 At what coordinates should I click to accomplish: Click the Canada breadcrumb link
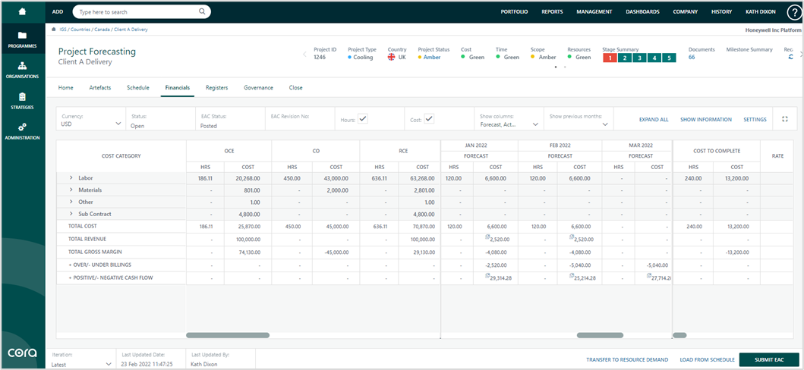coord(102,30)
